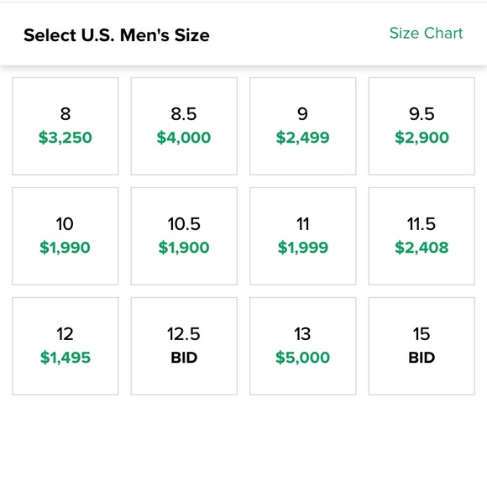487x487 pixels.
Task: Click the $5,000 price under 13
Action: point(302,358)
